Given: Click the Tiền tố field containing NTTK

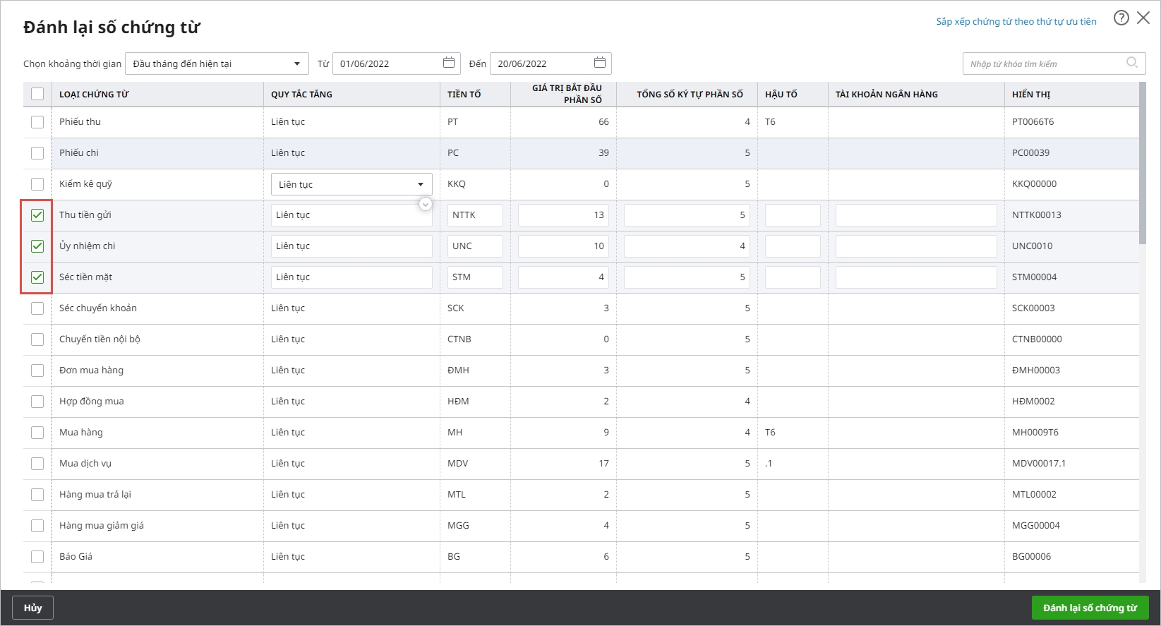Looking at the screenshot, I should (474, 215).
